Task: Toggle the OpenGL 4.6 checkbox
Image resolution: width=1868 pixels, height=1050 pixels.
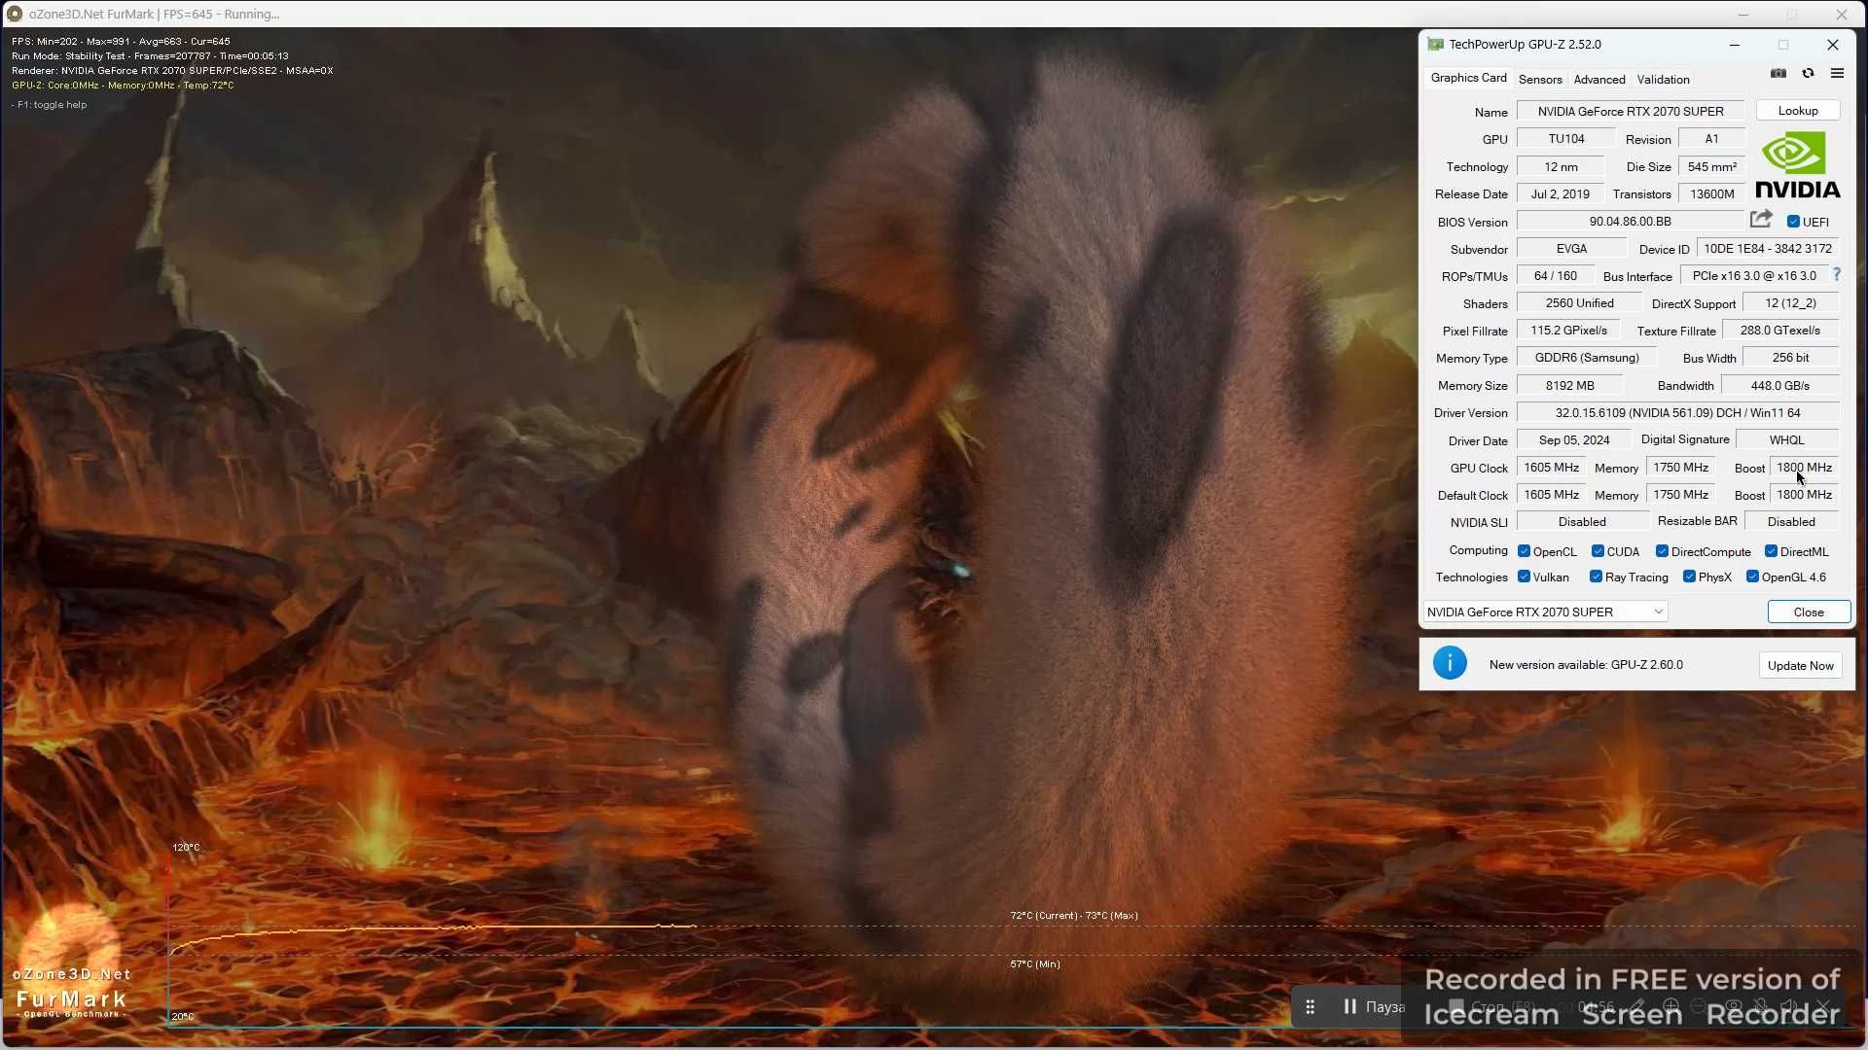Action: tap(1753, 577)
